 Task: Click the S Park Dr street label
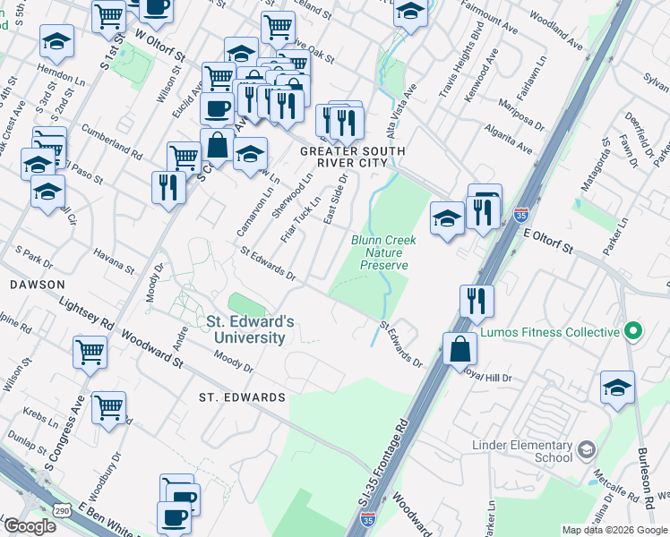pyautogui.click(x=34, y=257)
